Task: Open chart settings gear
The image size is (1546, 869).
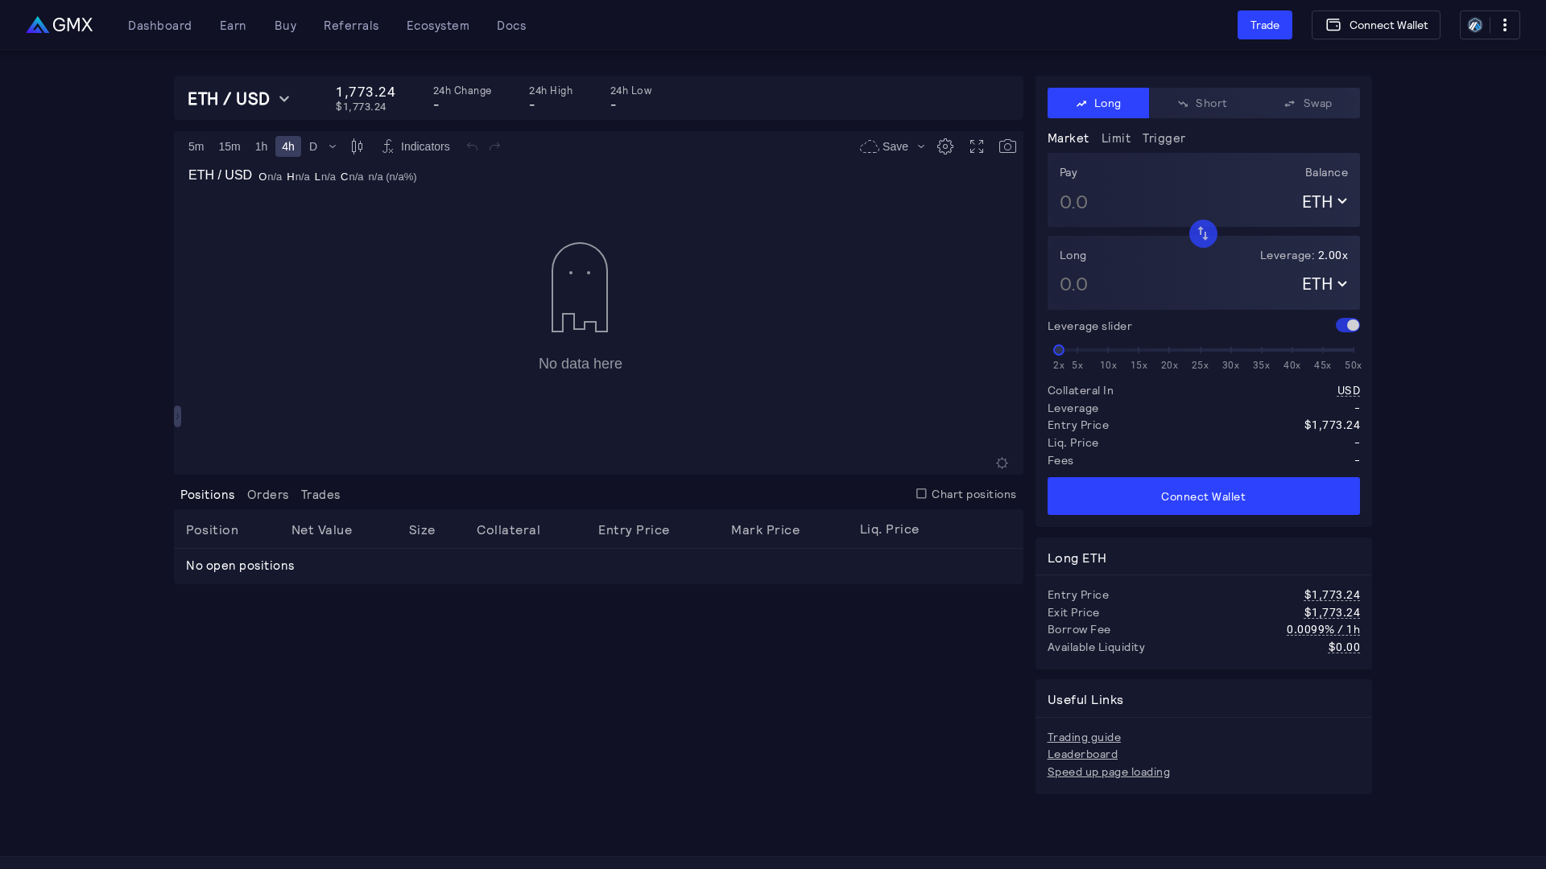Action: (945, 146)
